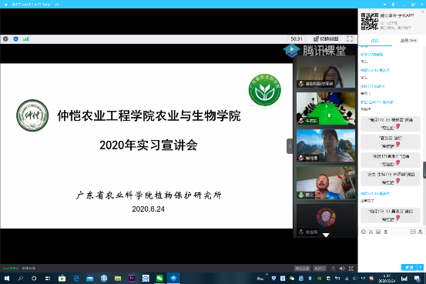Click the blue security shield icon
Viewport: 426px width, 284px height.
[x=15, y=38]
